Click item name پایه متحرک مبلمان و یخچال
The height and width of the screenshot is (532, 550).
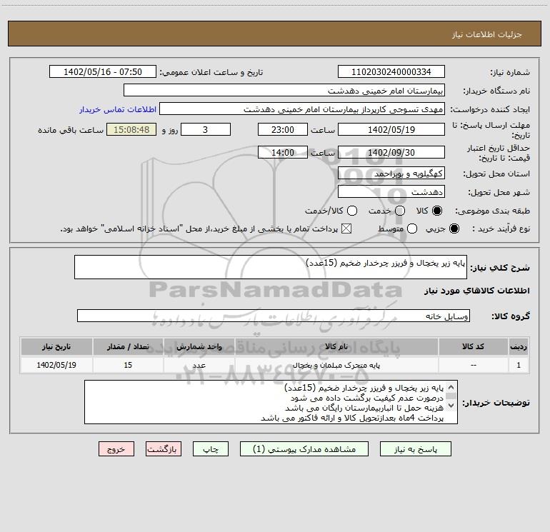click(x=336, y=365)
